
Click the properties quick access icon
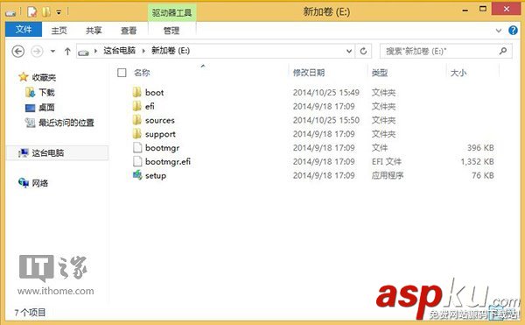click(32, 12)
